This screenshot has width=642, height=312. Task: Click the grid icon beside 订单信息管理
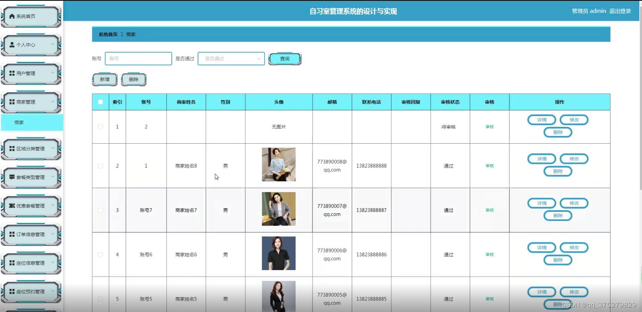(12, 234)
